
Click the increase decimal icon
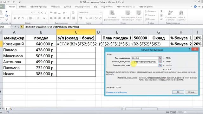(96, 18)
